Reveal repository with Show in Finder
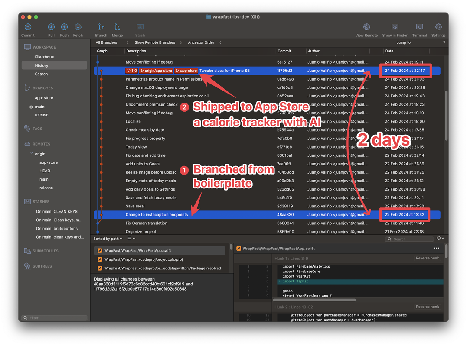 pyautogui.click(x=395, y=27)
